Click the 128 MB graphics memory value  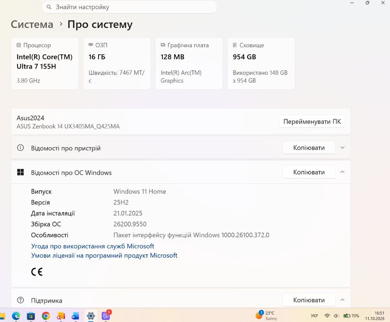(173, 57)
